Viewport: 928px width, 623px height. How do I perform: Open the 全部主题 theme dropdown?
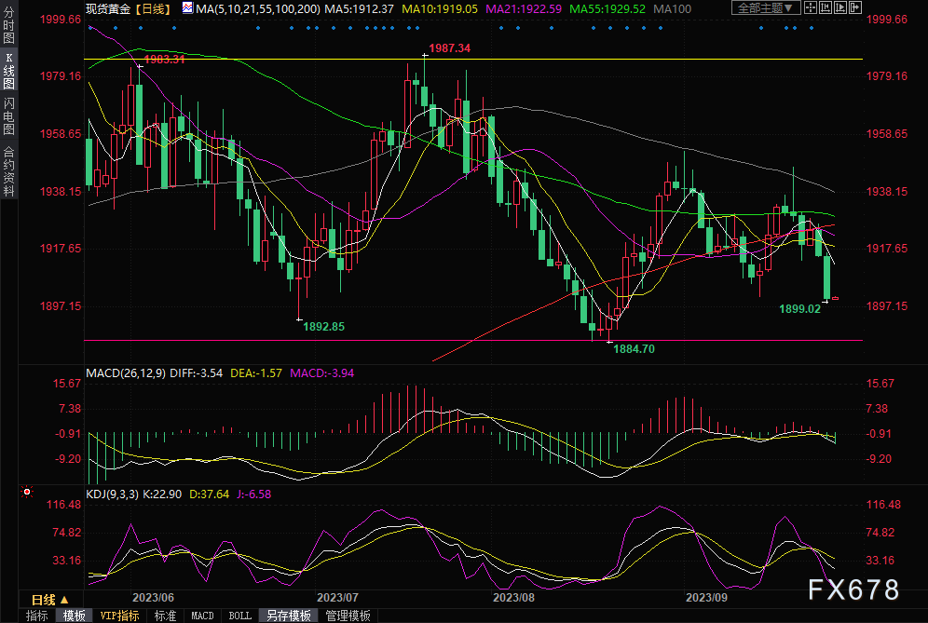[x=766, y=8]
